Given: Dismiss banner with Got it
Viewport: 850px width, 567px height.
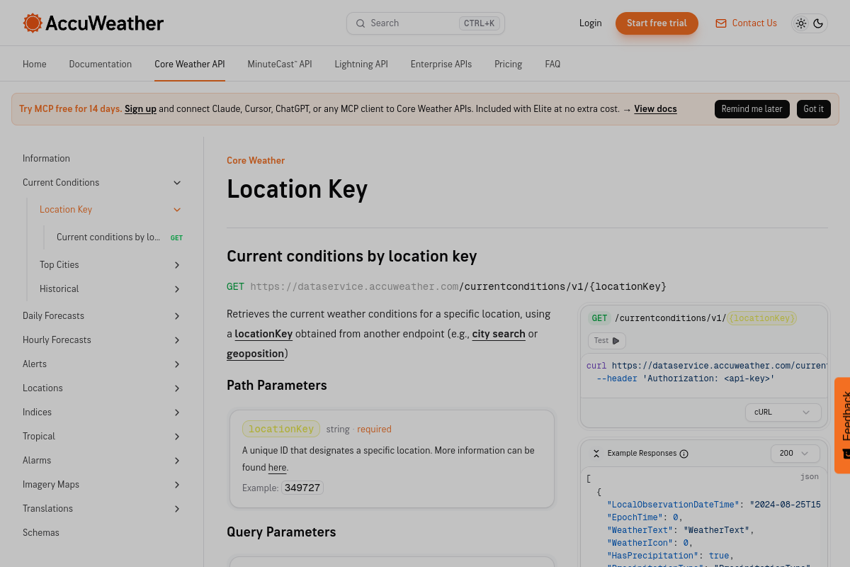Looking at the screenshot, I should [x=814, y=109].
